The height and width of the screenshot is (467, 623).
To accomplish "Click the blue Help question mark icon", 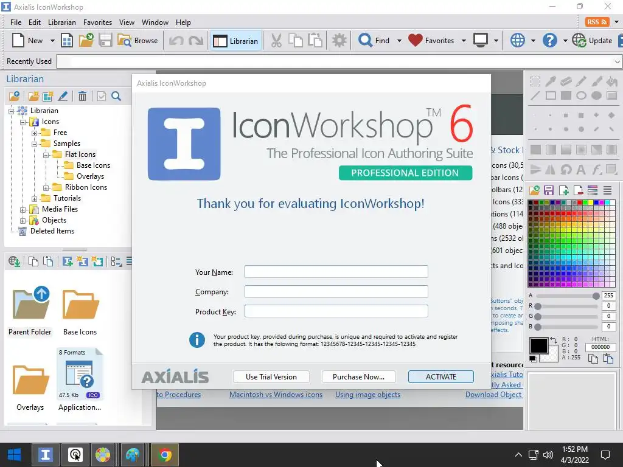I will (x=549, y=41).
